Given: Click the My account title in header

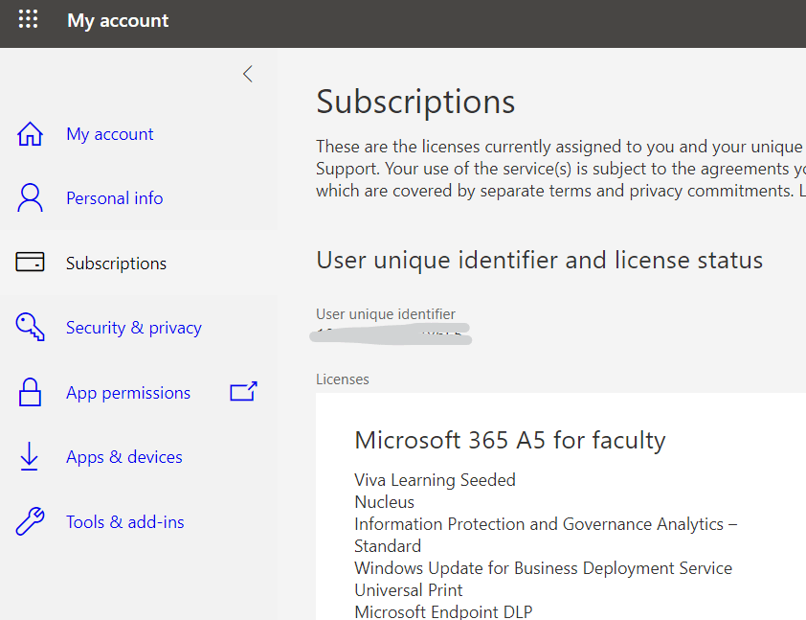Looking at the screenshot, I should 118,20.
